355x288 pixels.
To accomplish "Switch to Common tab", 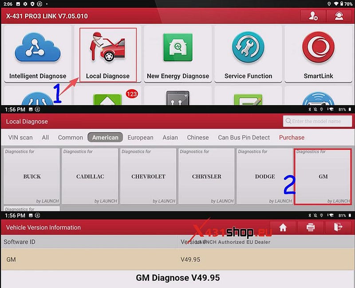I will click(71, 137).
